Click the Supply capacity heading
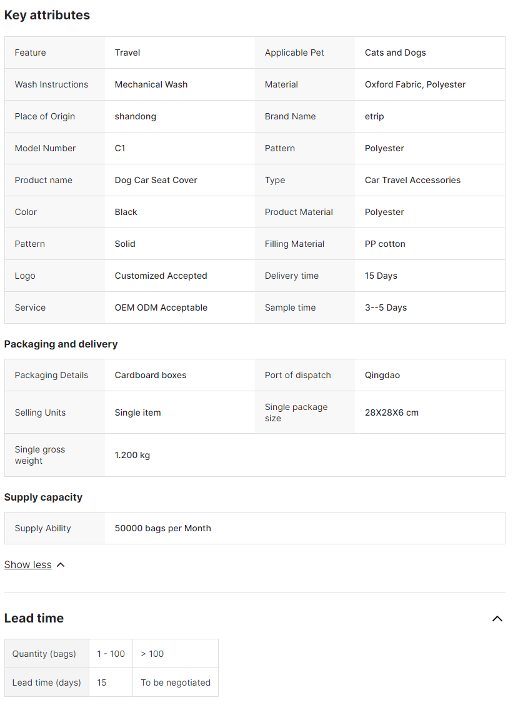The image size is (513, 705). [x=43, y=497]
